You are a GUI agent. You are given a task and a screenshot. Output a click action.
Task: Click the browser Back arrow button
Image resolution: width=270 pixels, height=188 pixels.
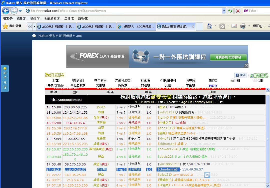[x=5, y=11]
